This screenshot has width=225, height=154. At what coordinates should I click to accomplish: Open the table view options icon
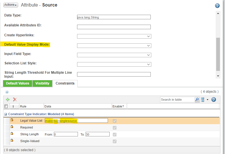tap(203, 100)
